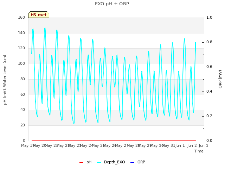Click the May 19 date label
The height and width of the screenshot is (169, 225).
27,145
